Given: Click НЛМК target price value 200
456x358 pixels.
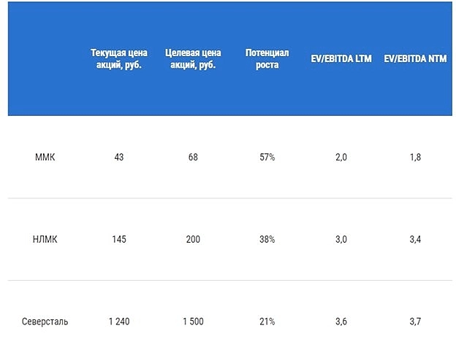Looking at the screenshot, I should (x=193, y=239).
